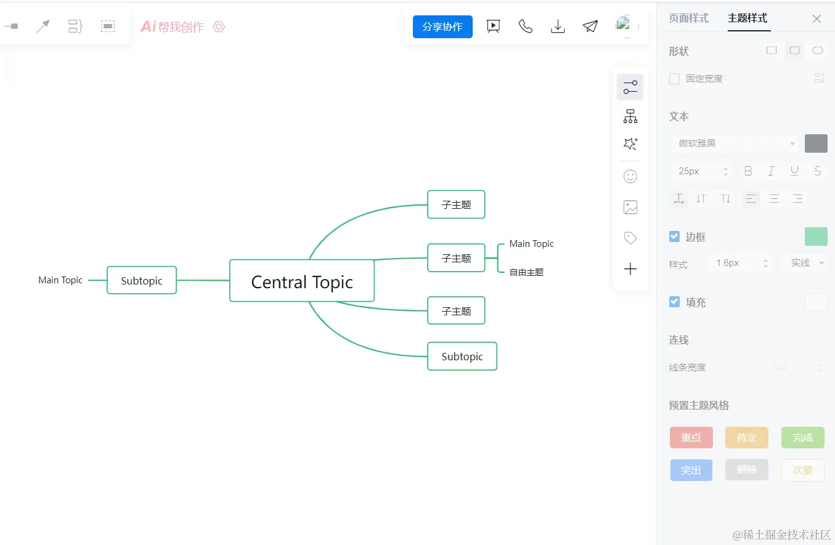Start presentation mode icon
The image size is (835, 545).
[493, 26]
